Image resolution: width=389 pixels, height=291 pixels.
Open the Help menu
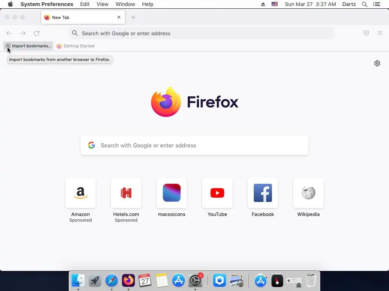148,4
